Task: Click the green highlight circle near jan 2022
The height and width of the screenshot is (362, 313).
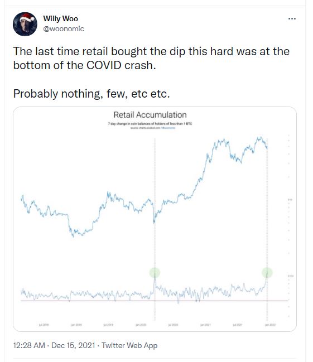Action: (267, 272)
